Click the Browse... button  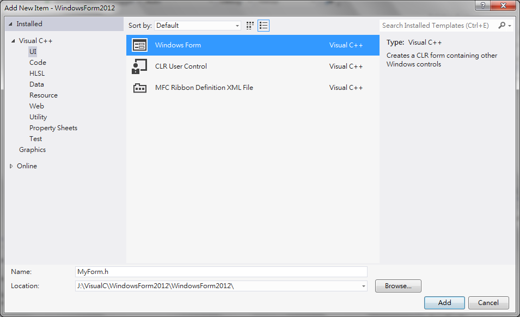click(398, 286)
